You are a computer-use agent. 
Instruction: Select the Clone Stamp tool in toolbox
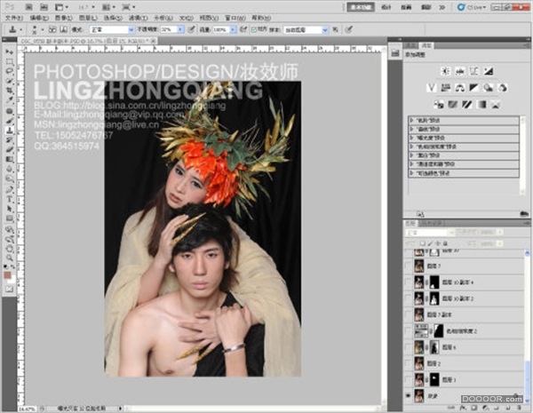tap(9, 131)
